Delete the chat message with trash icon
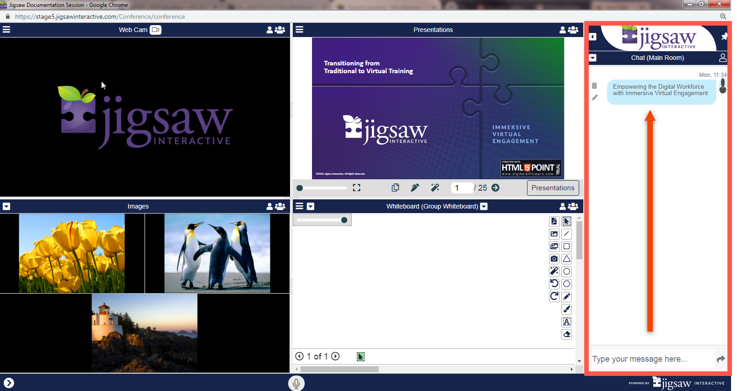Image resolution: width=737 pixels, height=391 pixels. [594, 86]
